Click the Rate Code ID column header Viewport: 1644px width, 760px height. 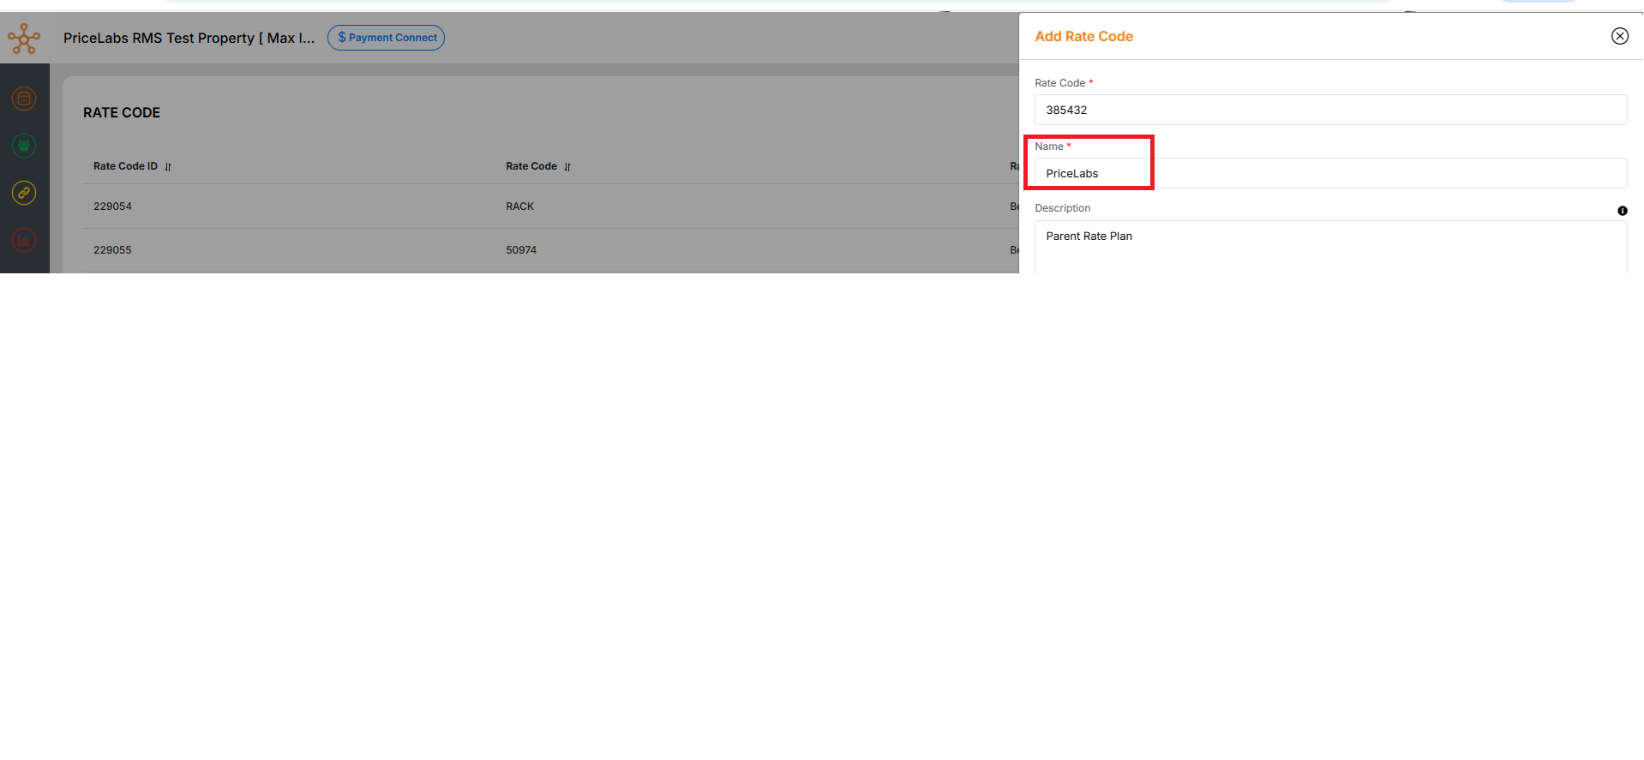(125, 166)
